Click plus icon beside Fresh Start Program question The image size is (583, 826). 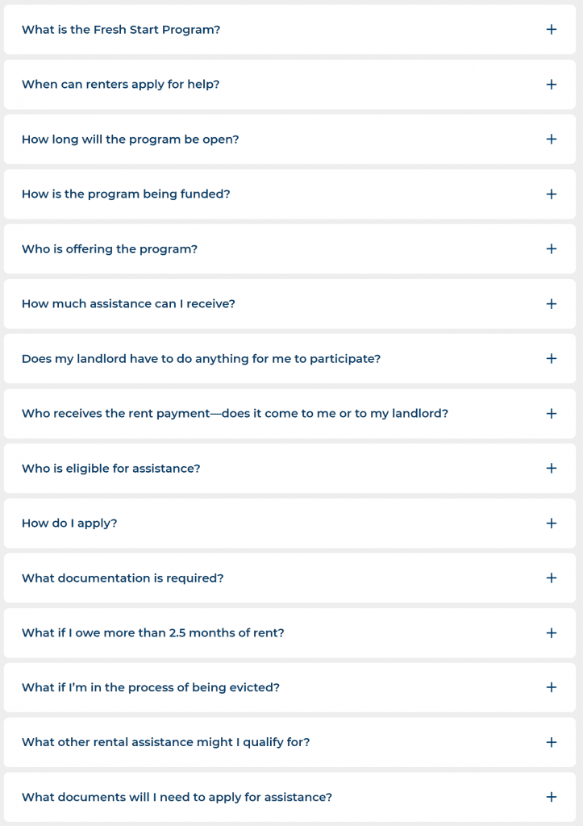tap(552, 30)
